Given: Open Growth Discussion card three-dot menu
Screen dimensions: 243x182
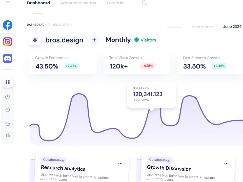Looking at the screenshot, I should pyautogui.click(x=226, y=164).
